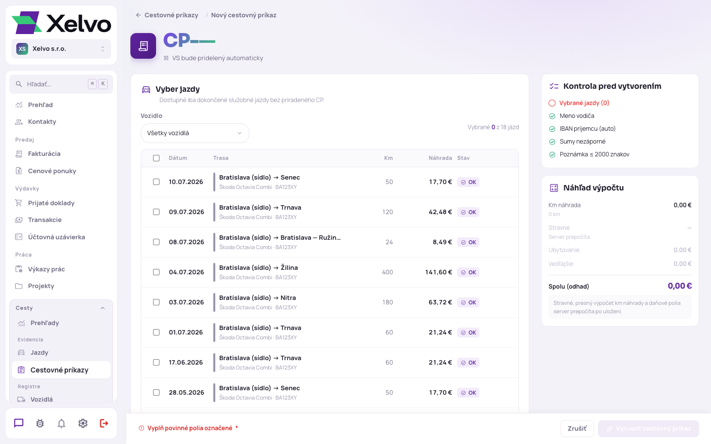711x444 pixels.
Task: Click the QR icon beside VS bude pridelený
Action: pos(166,58)
